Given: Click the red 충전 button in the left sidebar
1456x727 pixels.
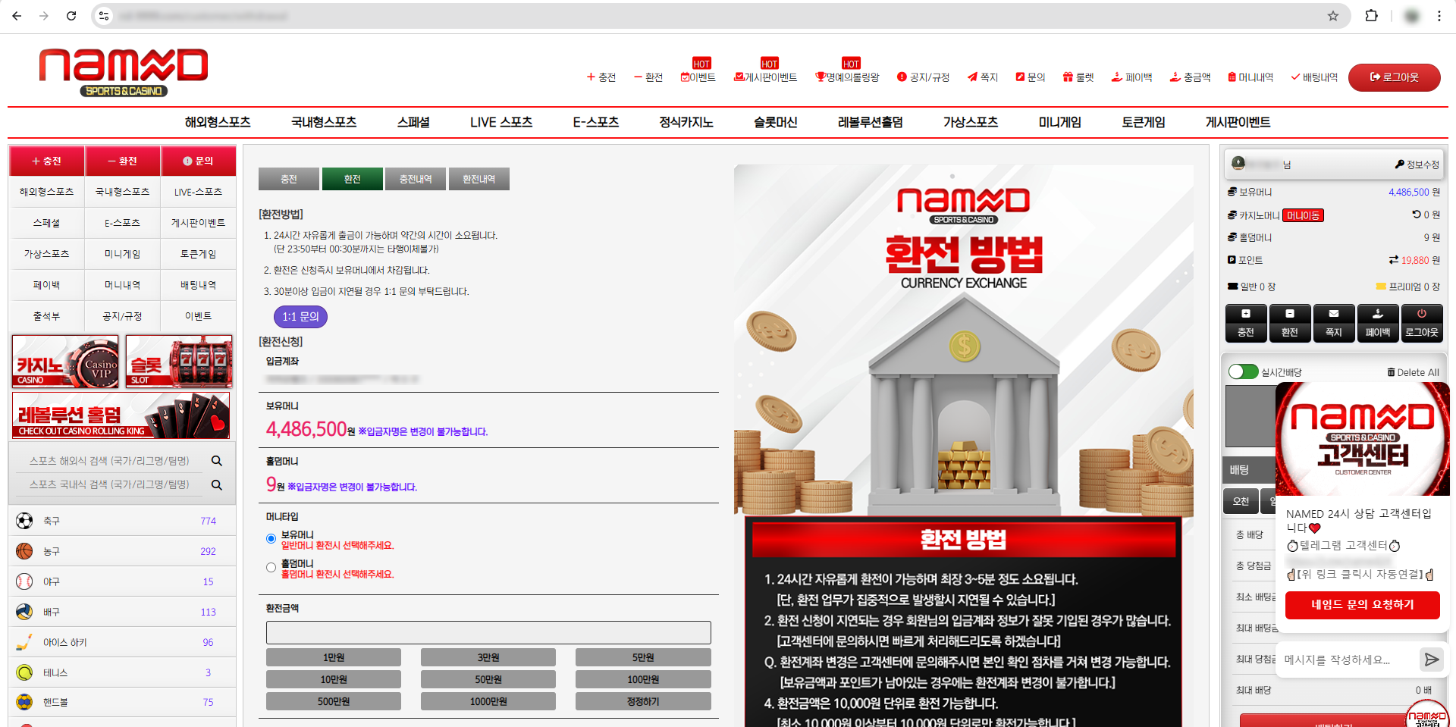Looking at the screenshot, I should click(x=46, y=161).
